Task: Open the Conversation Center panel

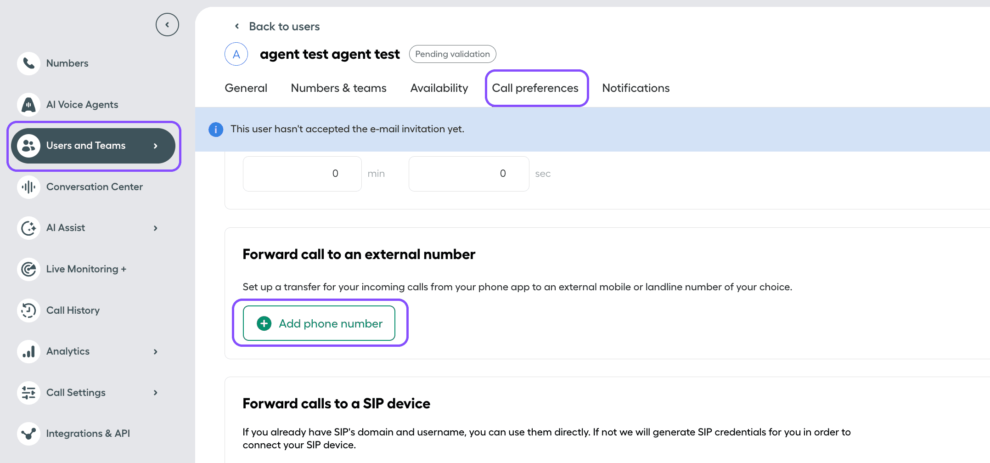Action: tap(28, 187)
